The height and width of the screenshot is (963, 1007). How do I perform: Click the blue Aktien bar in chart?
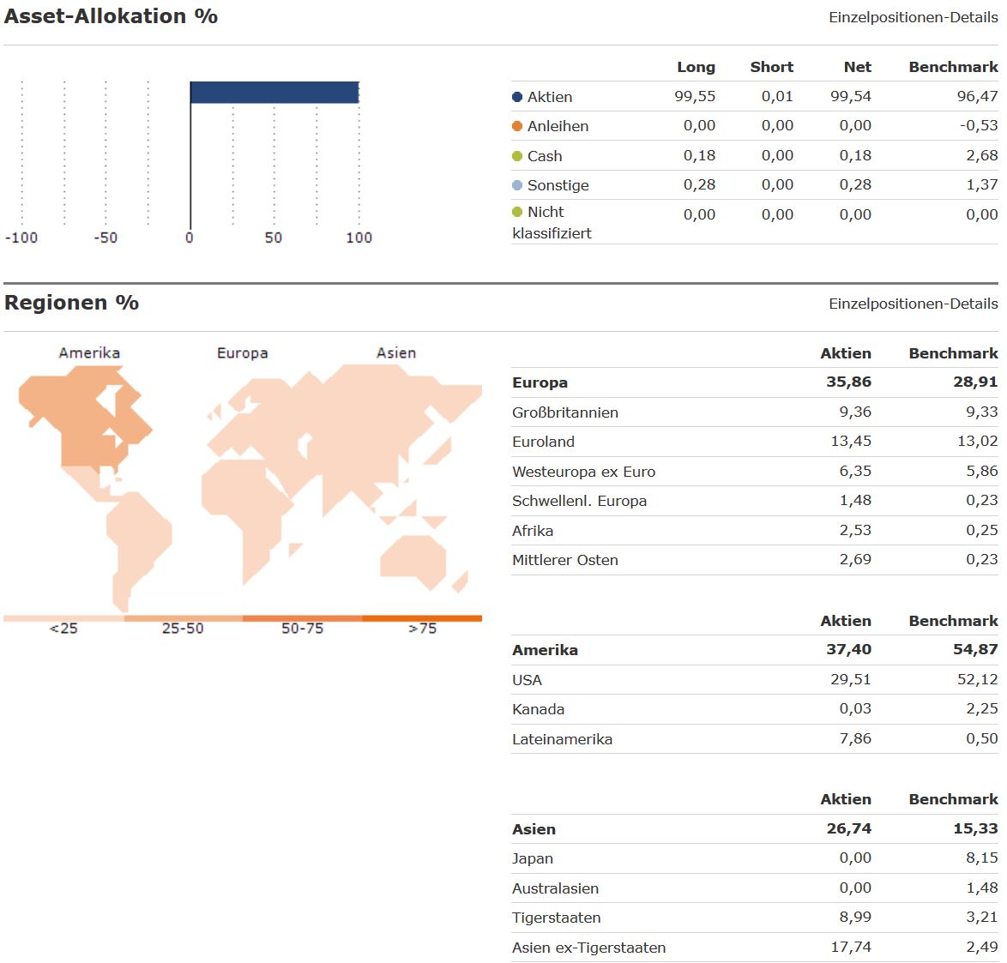pyautogui.click(x=274, y=93)
